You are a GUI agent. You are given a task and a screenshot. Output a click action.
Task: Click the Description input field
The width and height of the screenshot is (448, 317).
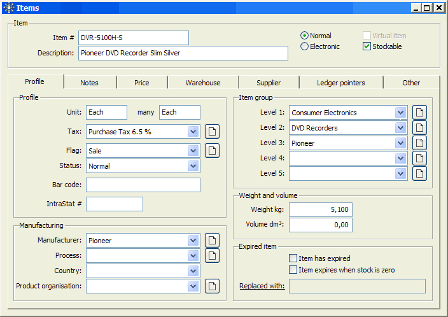pyautogui.click(x=183, y=53)
